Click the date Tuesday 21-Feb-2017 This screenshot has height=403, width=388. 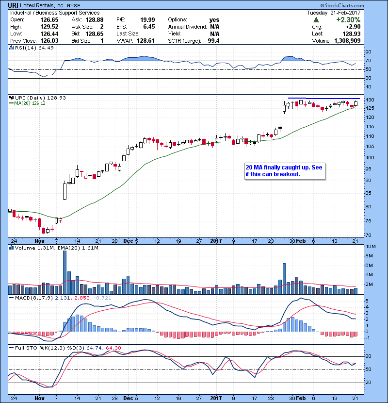(x=334, y=13)
